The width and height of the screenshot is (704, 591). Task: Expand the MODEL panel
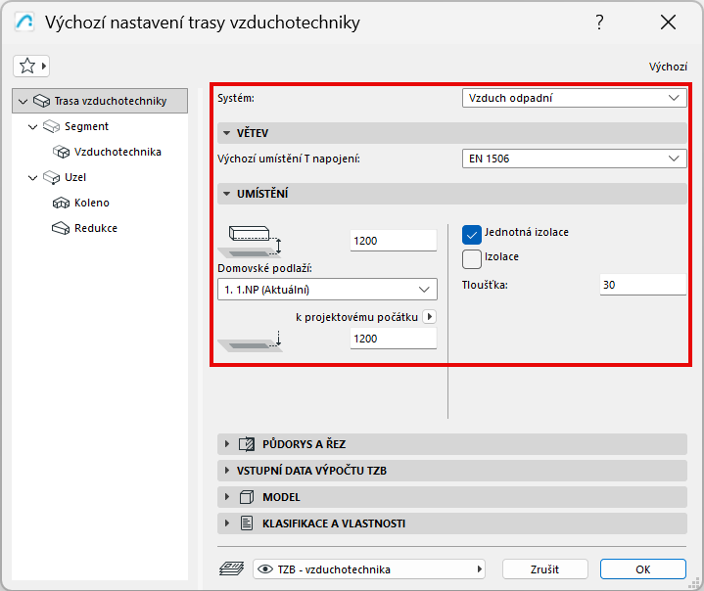[x=227, y=497]
